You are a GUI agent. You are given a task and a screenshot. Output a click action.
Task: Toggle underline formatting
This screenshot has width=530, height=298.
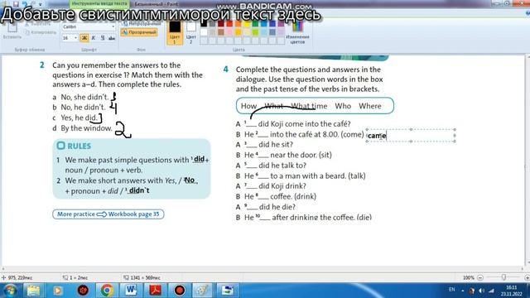103,38
